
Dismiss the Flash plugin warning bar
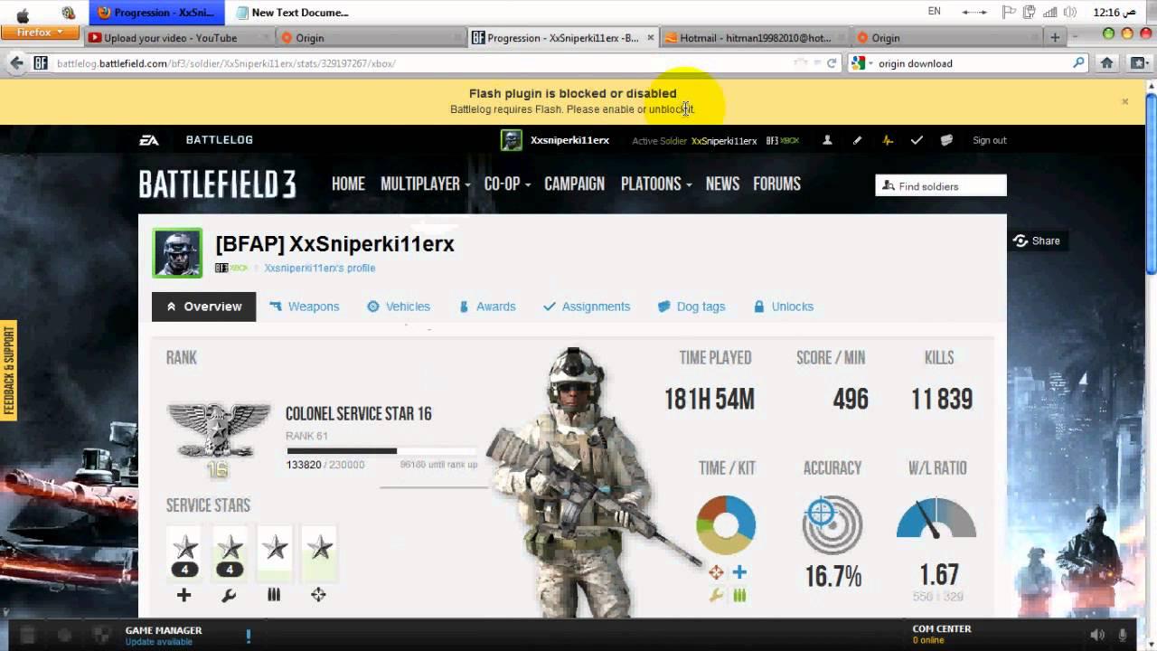tap(1125, 101)
